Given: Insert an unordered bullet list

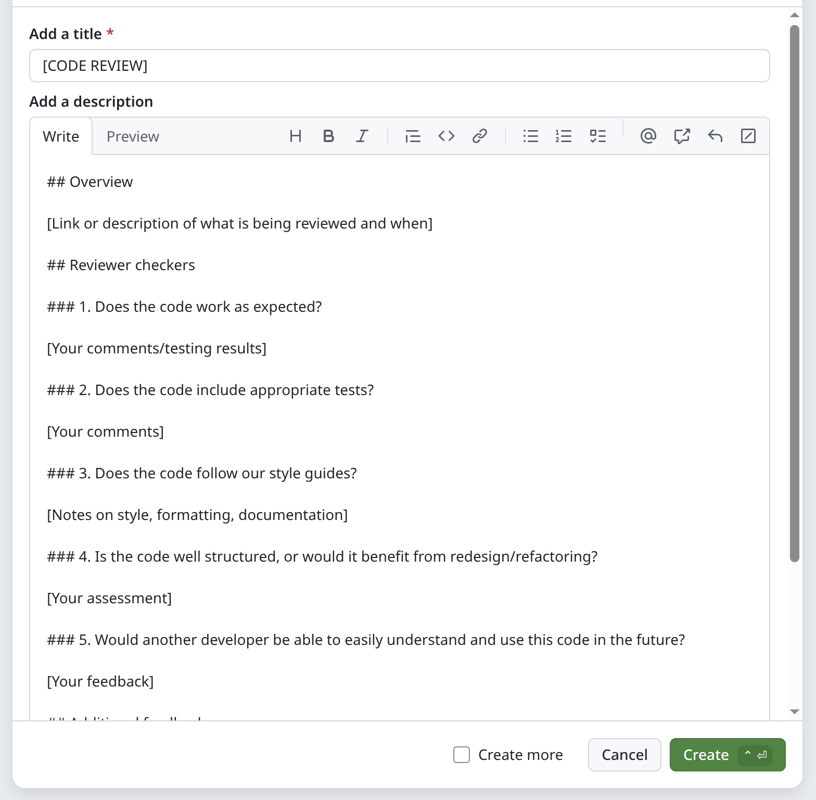Looking at the screenshot, I should coord(530,136).
